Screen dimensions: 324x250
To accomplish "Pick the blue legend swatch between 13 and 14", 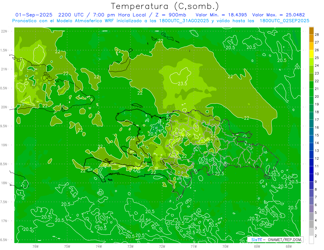I will [311, 147].
